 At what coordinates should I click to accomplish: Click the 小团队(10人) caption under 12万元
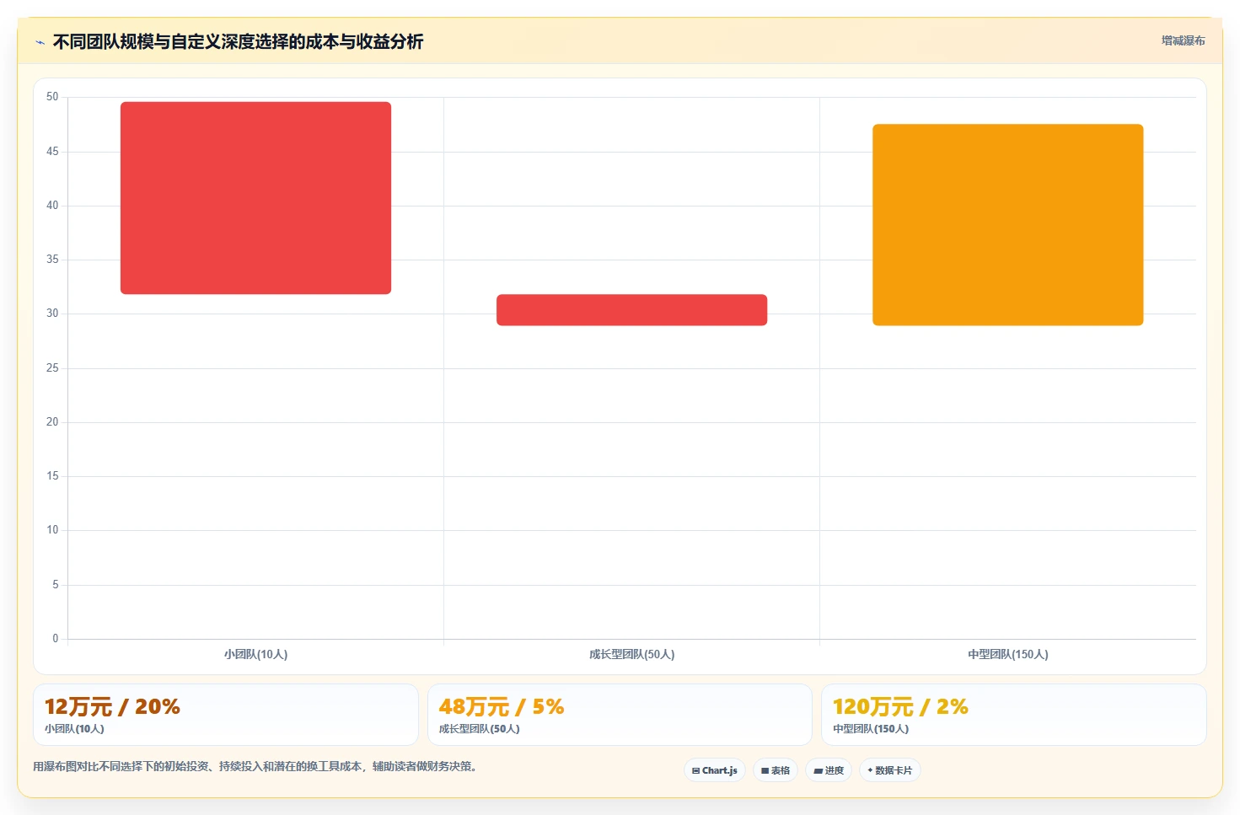tap(74, 729)
